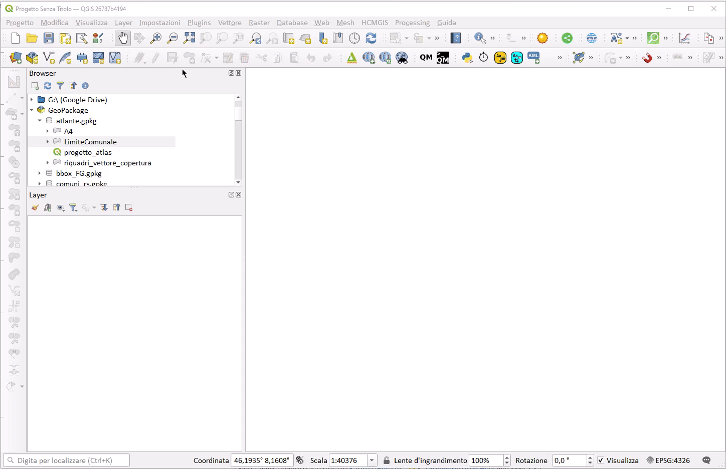
Task: Select the Pan Map hand tool
Action: click(122, 38)
